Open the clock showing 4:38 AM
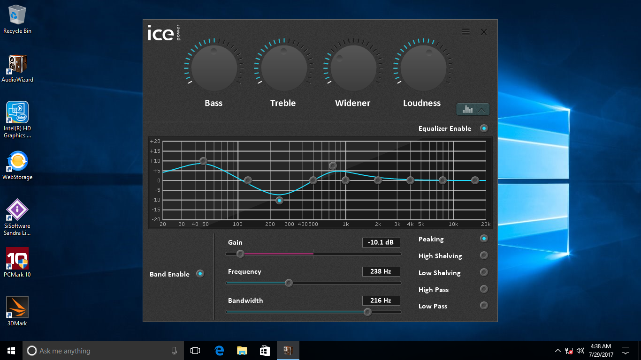Screen dimensions: 641x360 point(601,351)
